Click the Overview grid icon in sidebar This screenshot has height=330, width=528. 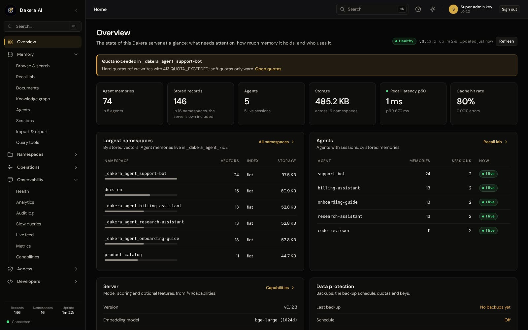[10, 42]
